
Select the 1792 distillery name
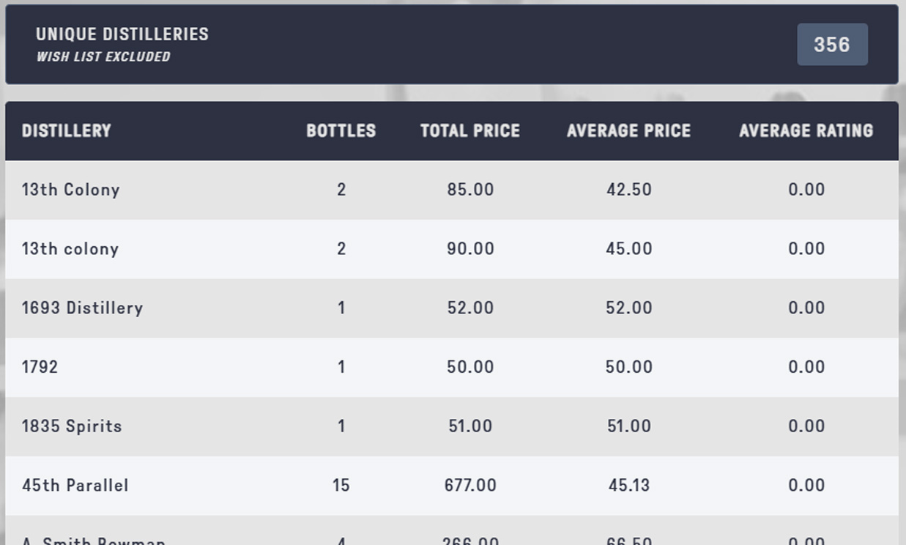click(x=40, y=367)
